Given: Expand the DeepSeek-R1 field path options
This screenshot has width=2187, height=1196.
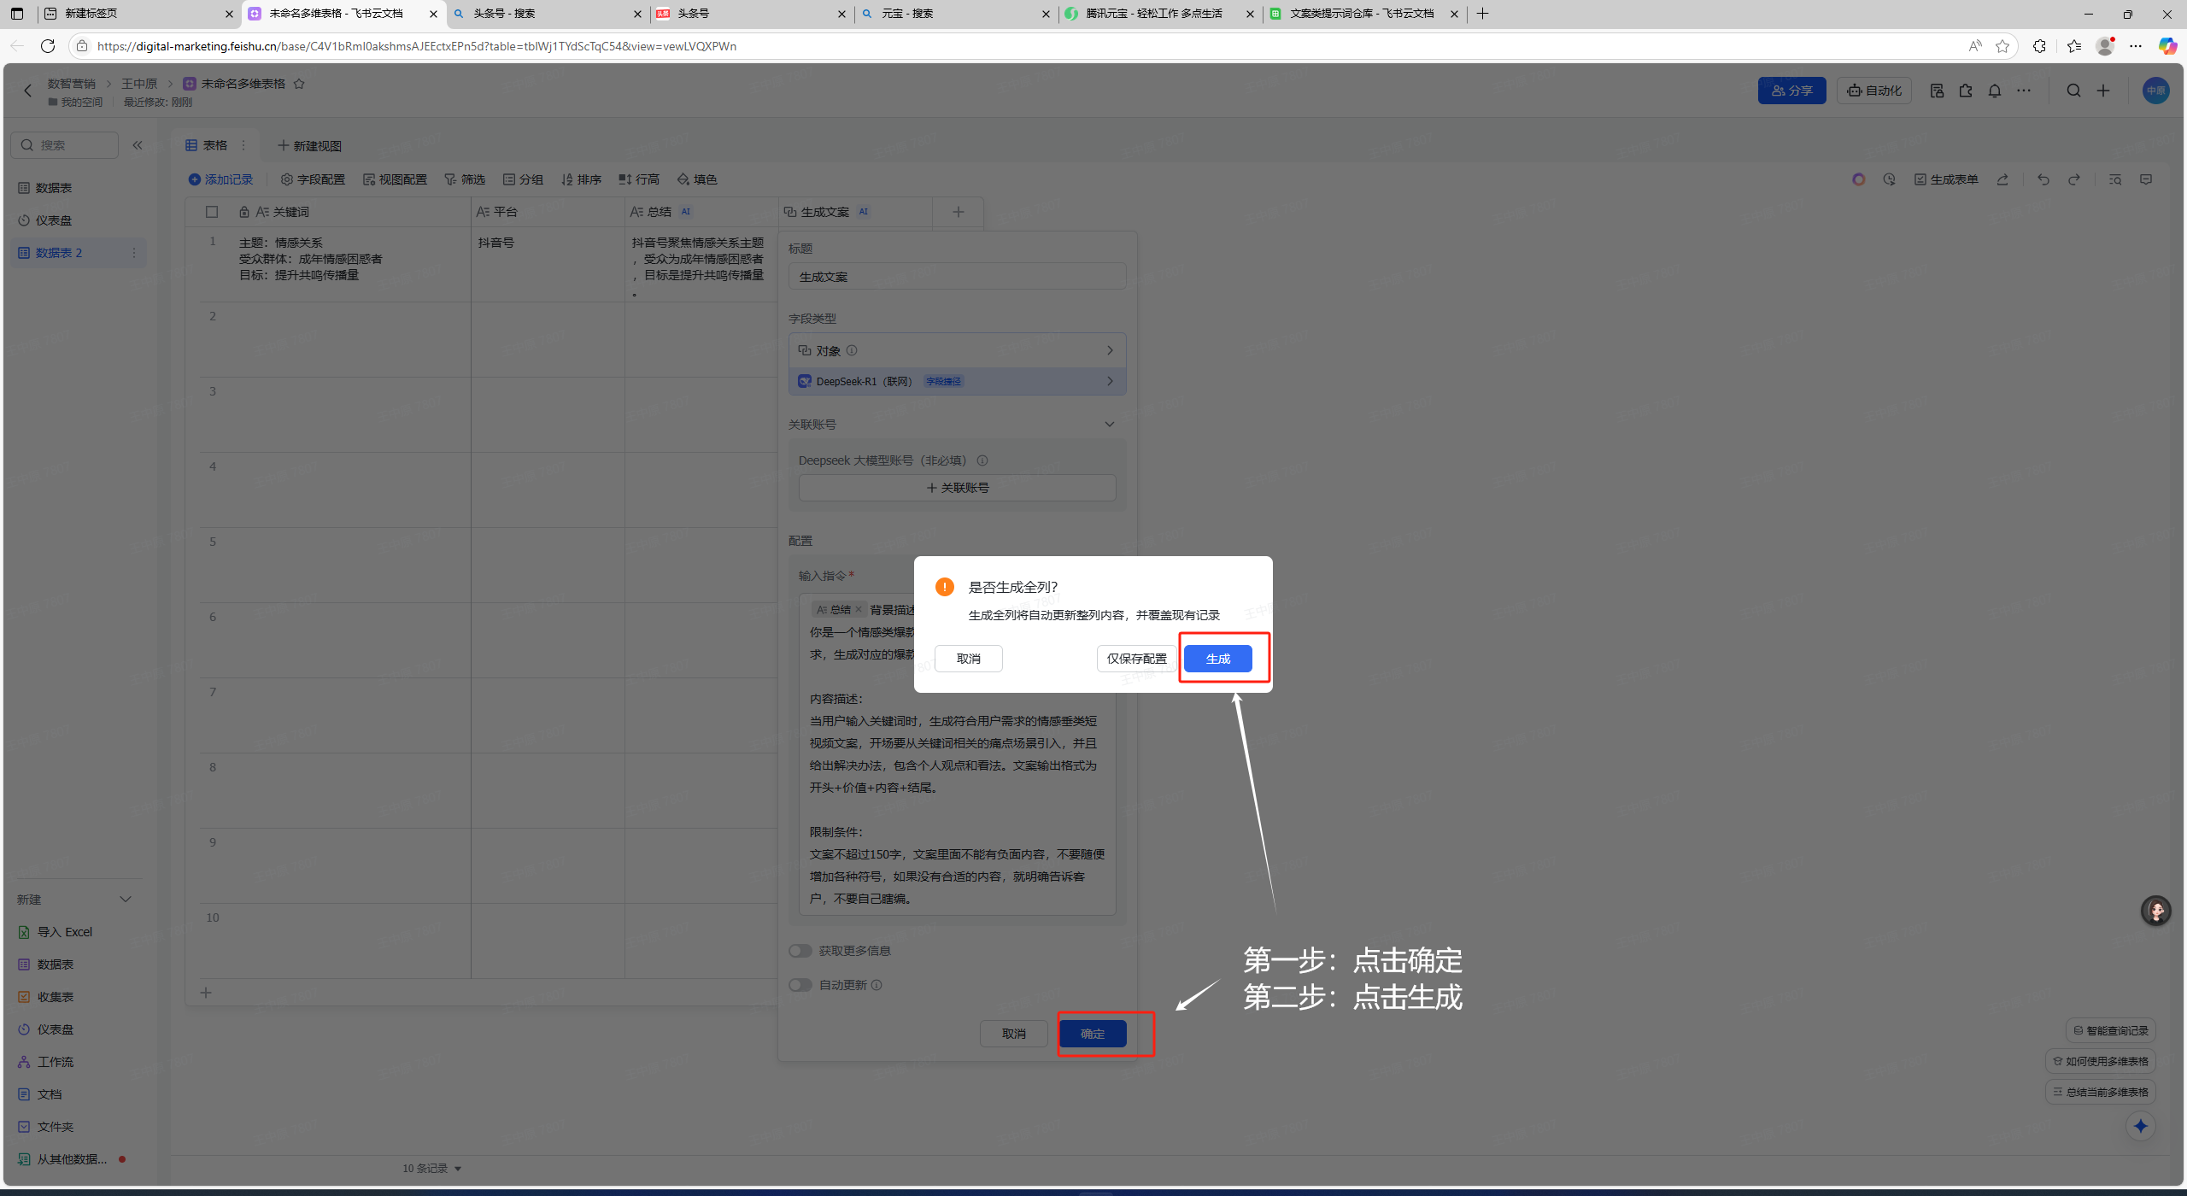Looking at the screenshot, I should pyautogui.click(x=1110, y=381).
